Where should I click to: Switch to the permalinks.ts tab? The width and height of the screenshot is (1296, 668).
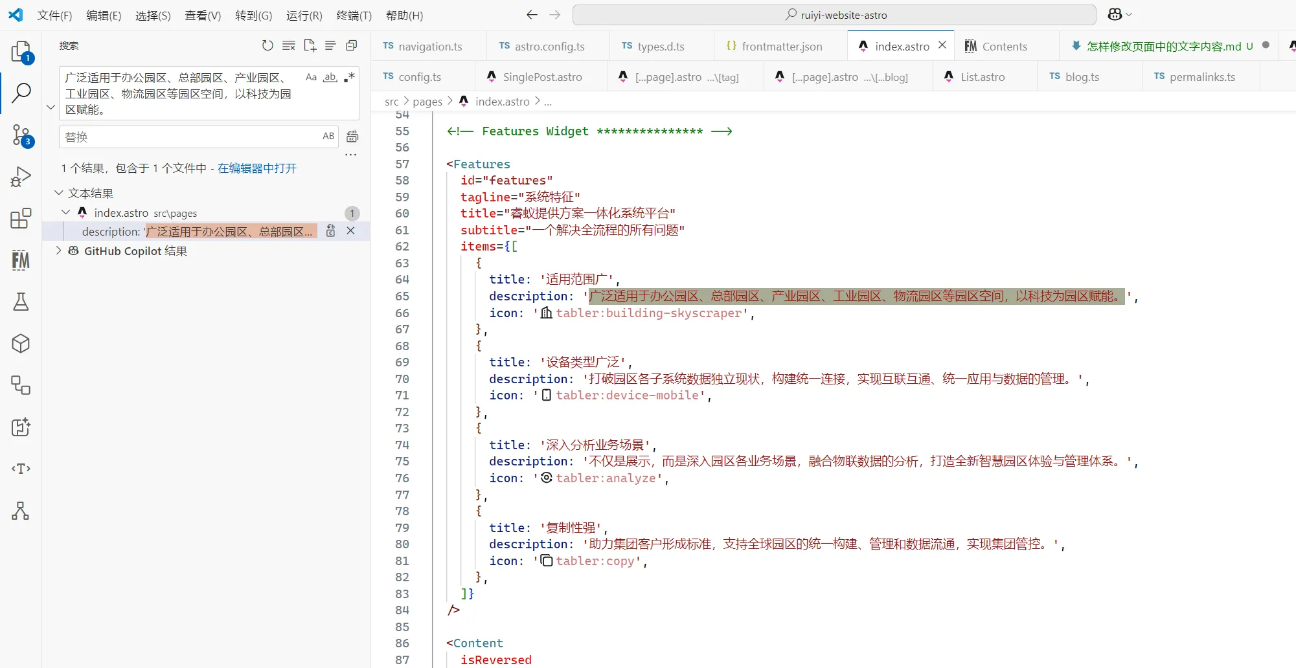click(1201, 76)
